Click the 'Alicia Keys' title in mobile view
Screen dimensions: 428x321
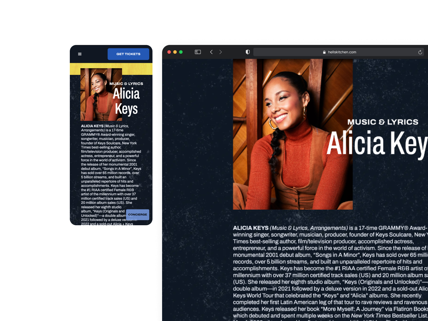[126, 101]
